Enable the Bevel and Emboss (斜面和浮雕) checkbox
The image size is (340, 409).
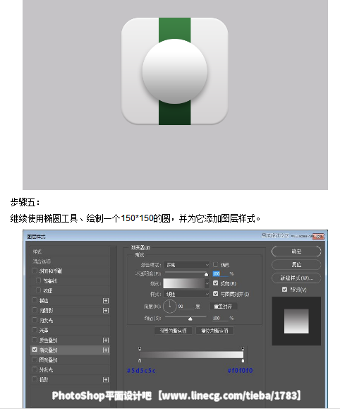(35, 271)
